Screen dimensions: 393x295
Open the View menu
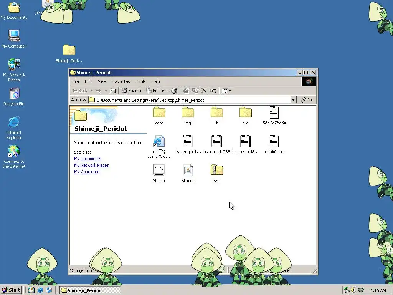pyautogui.click(x=102, y=81)
